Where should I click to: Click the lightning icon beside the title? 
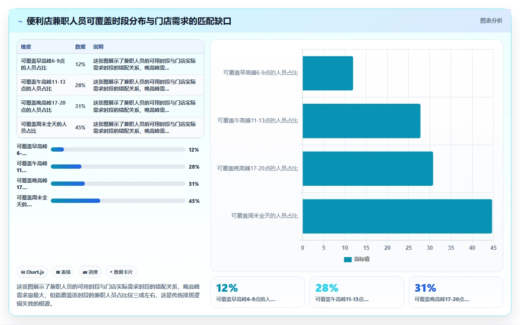point(20,21)
